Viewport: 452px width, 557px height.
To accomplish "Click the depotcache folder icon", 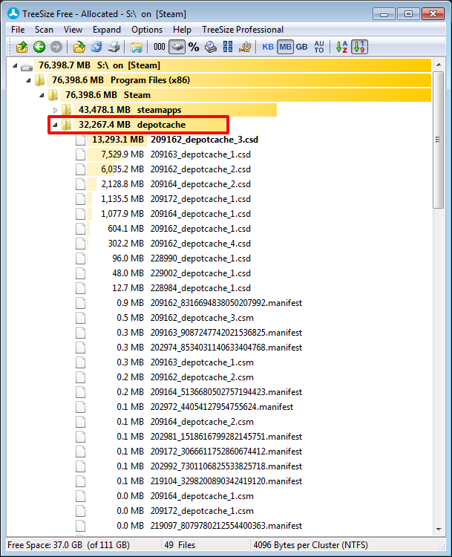I will pos(66,125).
